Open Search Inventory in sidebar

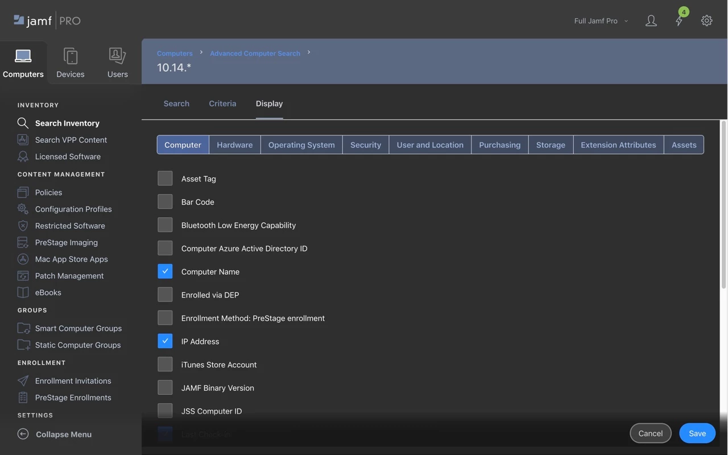(x=67, y=123)
